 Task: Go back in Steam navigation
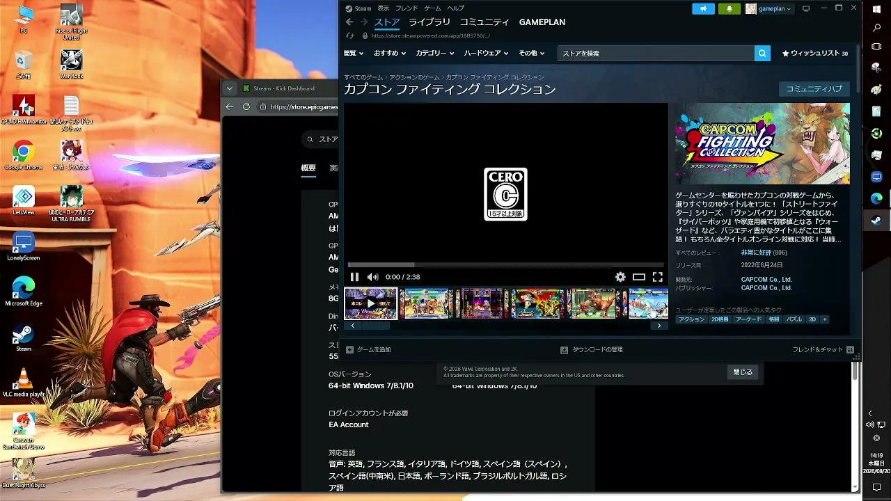coord(349,22)
